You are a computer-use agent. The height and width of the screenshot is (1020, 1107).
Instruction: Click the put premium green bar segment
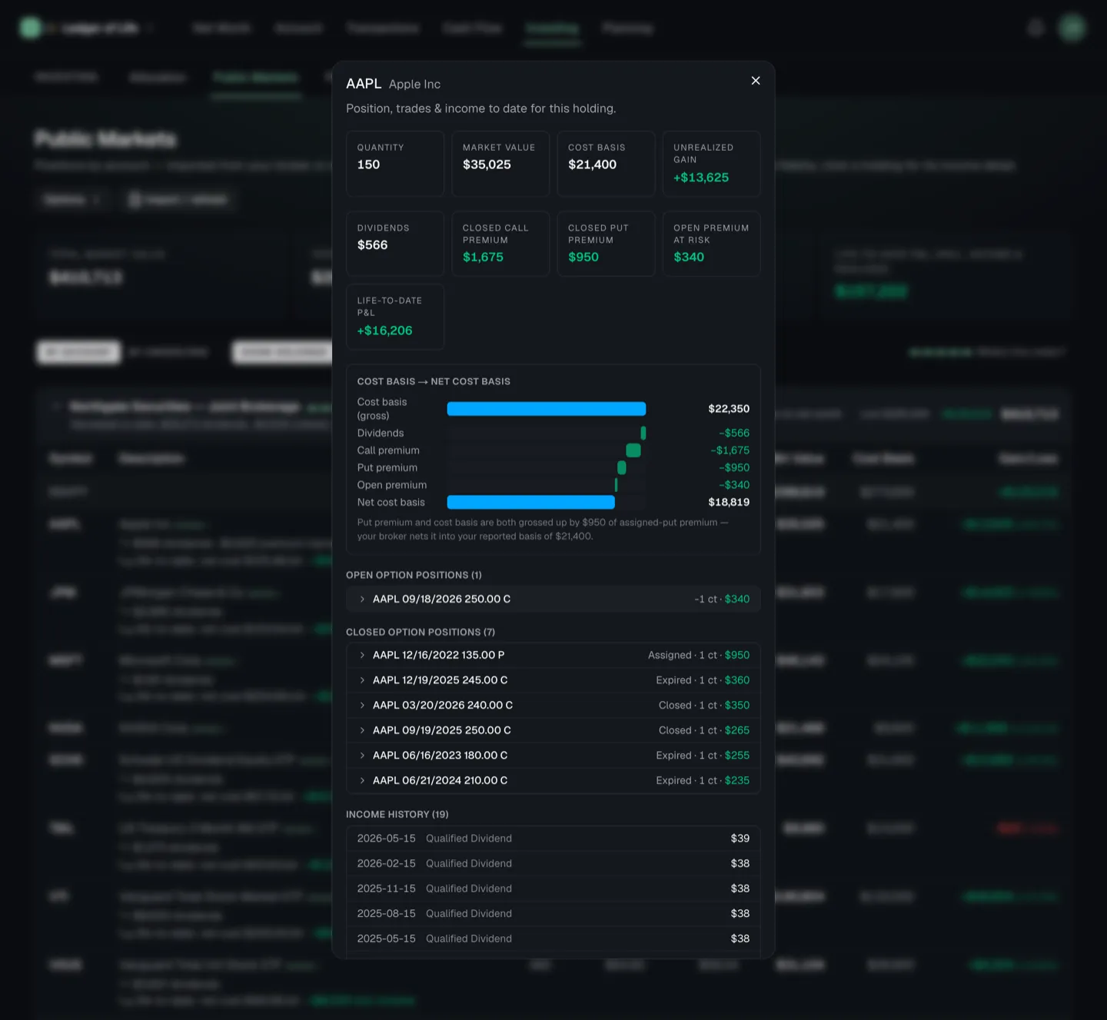622,467
